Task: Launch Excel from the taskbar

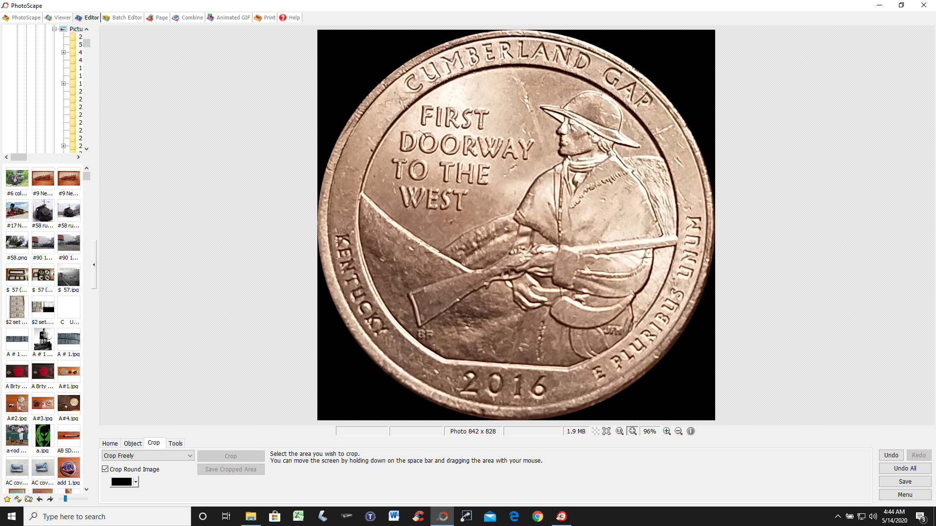Action: (x=298, y=516)
